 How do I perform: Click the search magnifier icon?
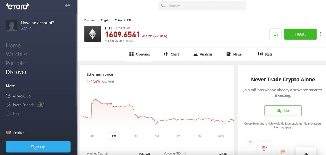(163, 6)
